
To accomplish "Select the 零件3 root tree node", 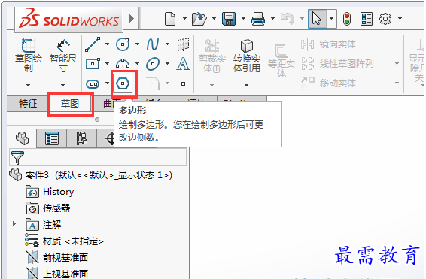I will point(91,175).
